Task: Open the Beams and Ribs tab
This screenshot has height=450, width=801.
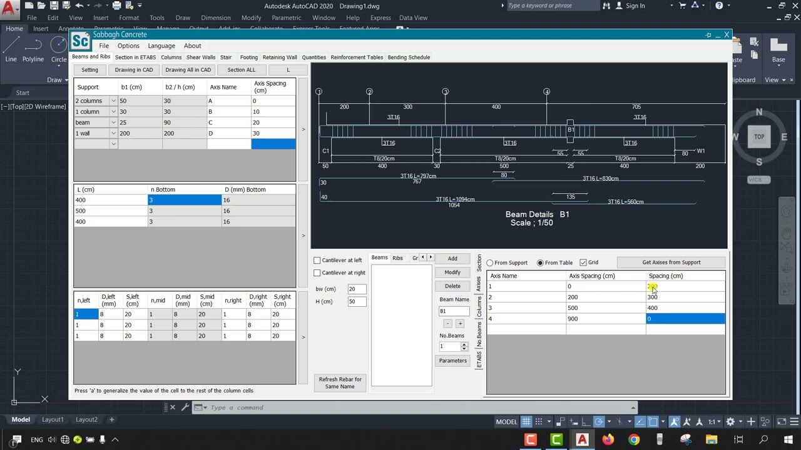Action: pyautogui.click(x=91, y=57)
